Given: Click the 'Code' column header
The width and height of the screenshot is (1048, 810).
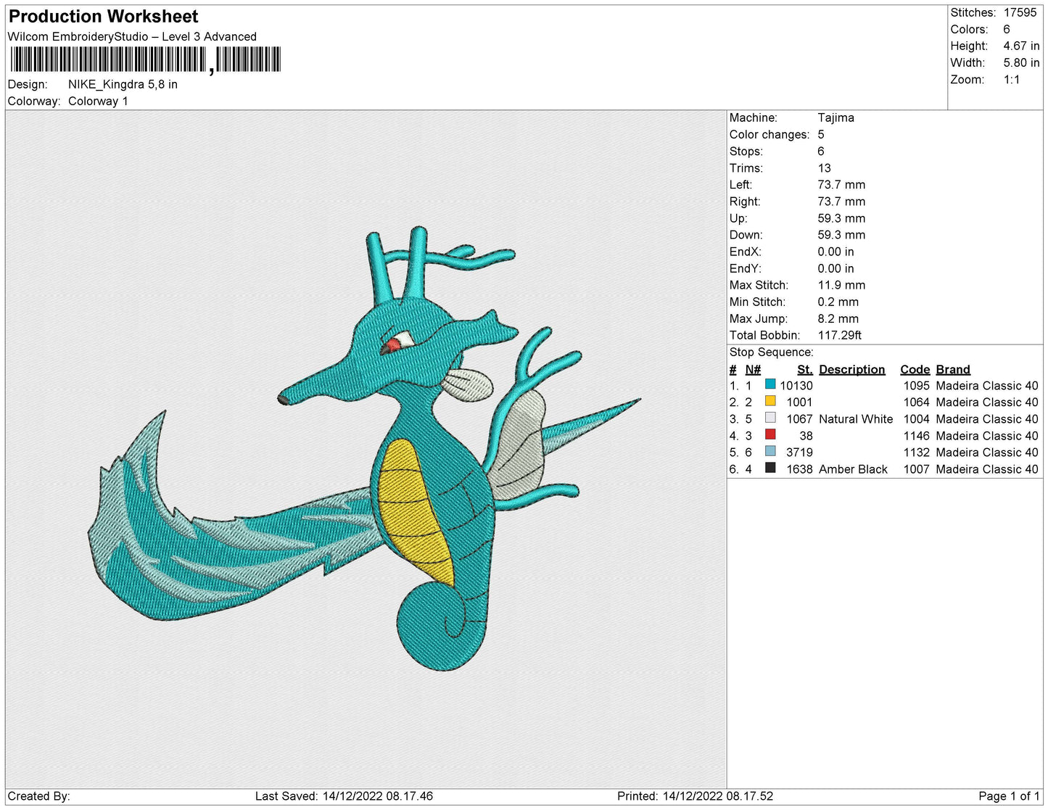Looking at the screenshot, I should [x=915, y=369].
